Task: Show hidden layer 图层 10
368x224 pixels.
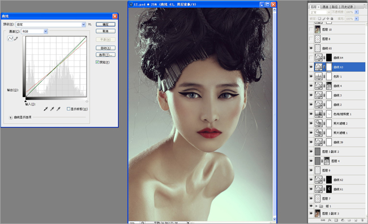Action: [311, 29]
